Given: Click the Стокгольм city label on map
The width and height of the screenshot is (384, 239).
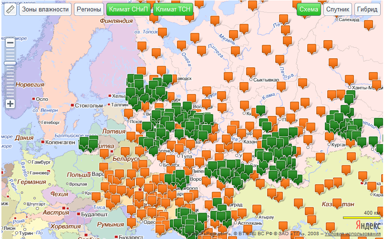Looking at the screenshot, I should tap(89, 105).
